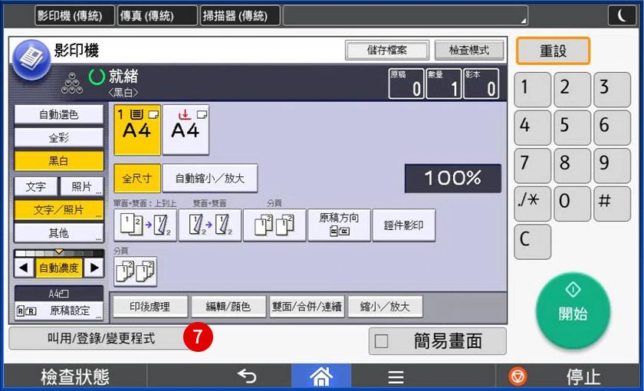This screenshot has width=644, height=391.
Task: Tap the 證件影印 ID copy button
Action: click(404, 225)
